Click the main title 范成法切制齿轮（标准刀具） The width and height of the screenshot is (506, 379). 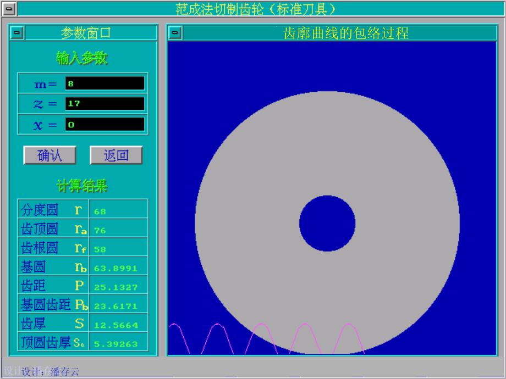point(257,9)
